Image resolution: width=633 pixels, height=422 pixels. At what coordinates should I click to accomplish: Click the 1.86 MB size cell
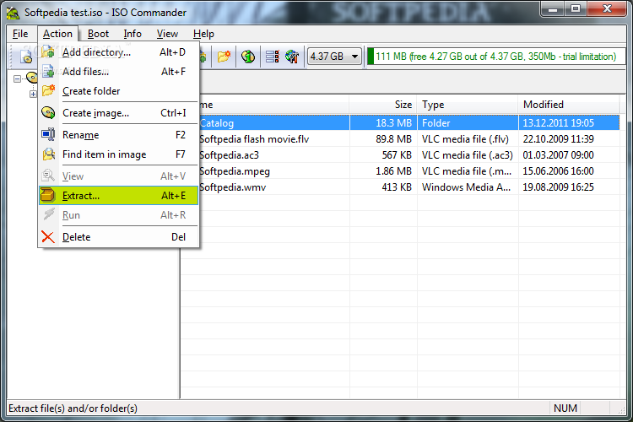coord(393,171)
